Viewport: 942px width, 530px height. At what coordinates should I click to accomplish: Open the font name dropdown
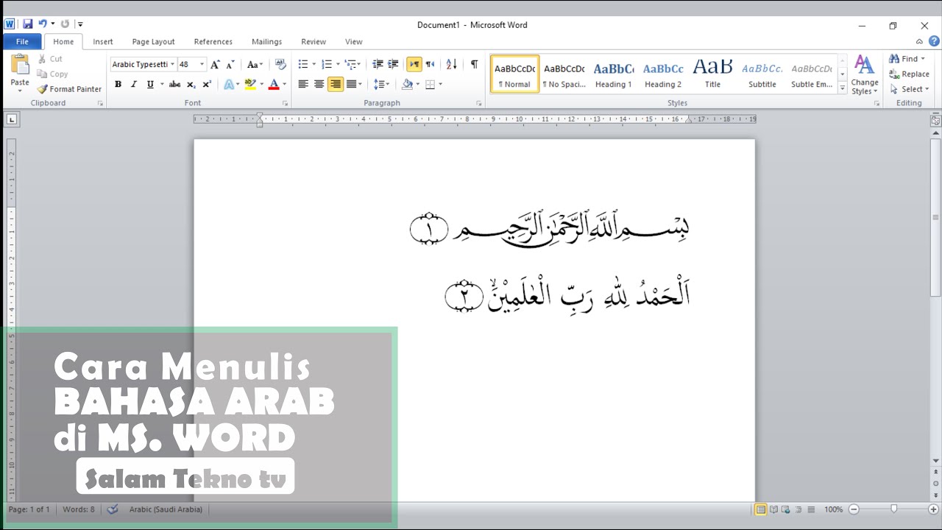click(172, 65)
